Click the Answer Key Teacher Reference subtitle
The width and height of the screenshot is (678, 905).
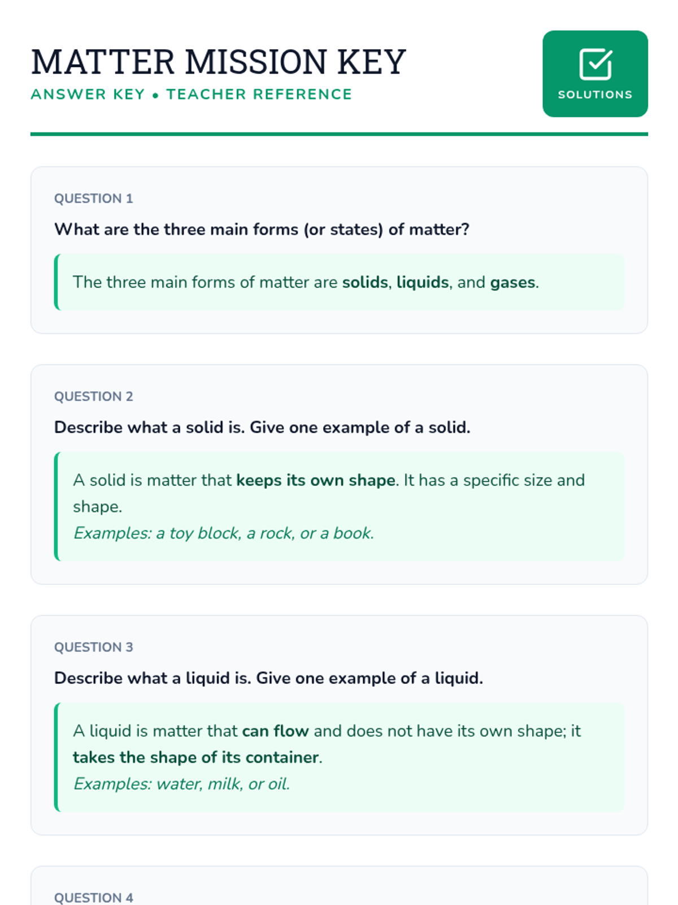click(191, 94)
